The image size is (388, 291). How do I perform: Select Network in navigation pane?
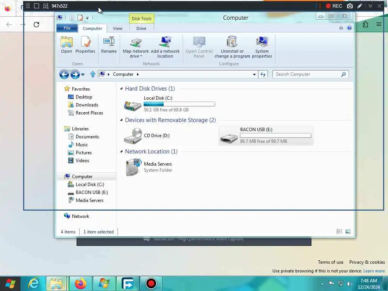(x=80, y=216)
